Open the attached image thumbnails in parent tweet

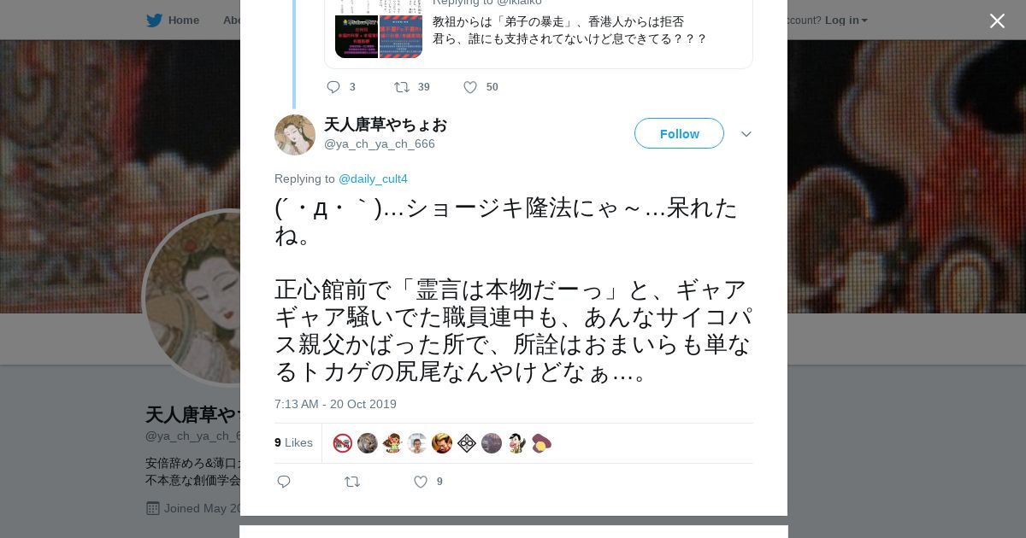(379, 37)
